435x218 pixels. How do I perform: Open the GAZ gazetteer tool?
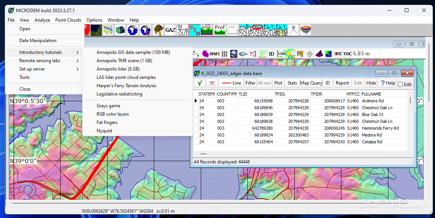(170, 30)
